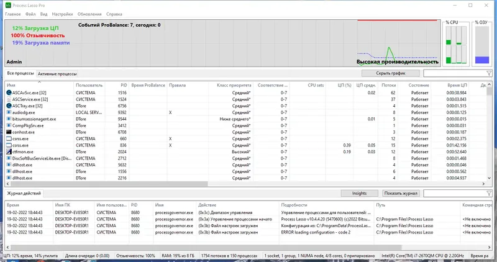Select the 'ERROR loading configuration - code 2' log entry
Viewport: 497px width, 262px height.
coord(249,232)
